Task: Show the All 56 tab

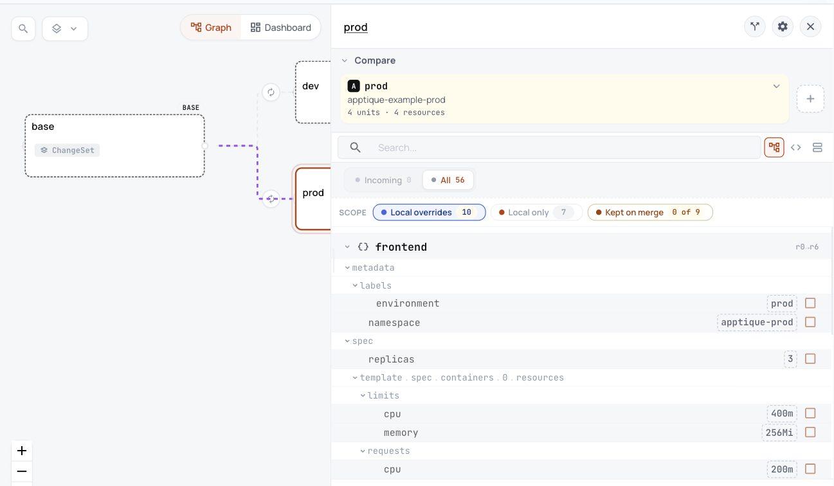Action: pyautogui.click(x=448, y=180)
